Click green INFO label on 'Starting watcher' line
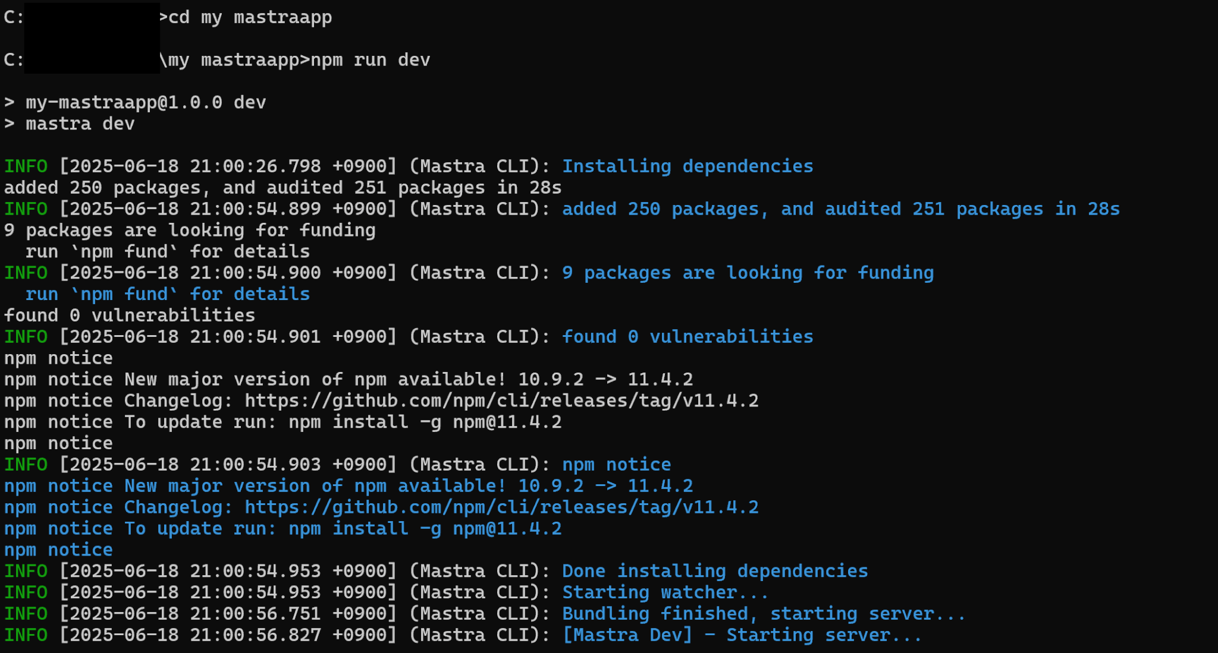The height and width of the screenshot is (653, 1218). pos(26,593)
